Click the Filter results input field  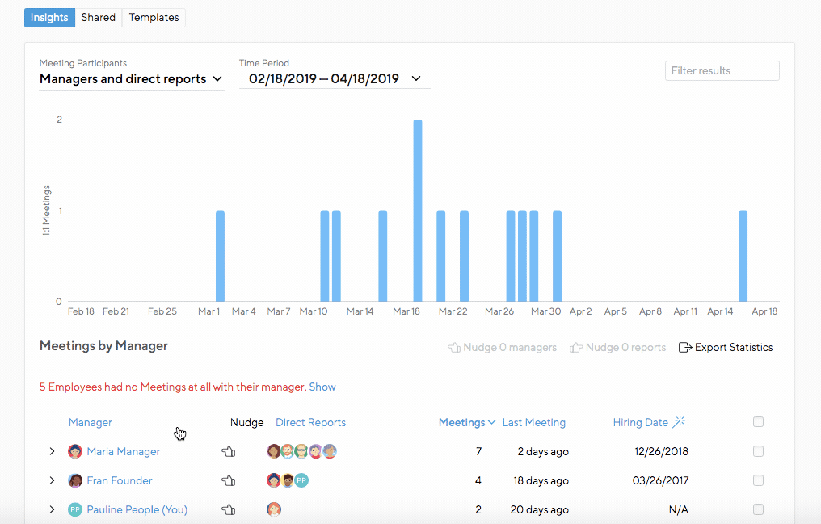coord(722,71)
